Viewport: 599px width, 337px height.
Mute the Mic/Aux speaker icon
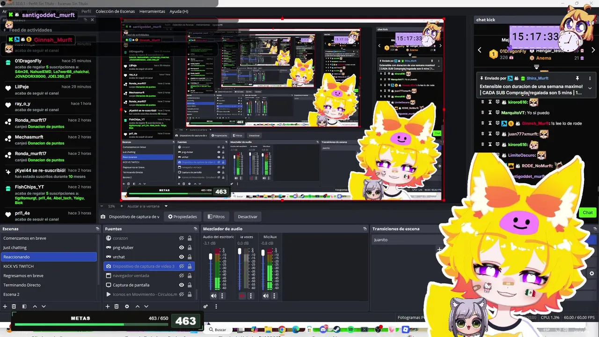point(265,296)
